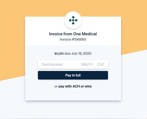Image resolution: width=147 pixels, height=119 pixels.
Task: Select the MM/YY expiry field
Action: [x=87, y=65]
